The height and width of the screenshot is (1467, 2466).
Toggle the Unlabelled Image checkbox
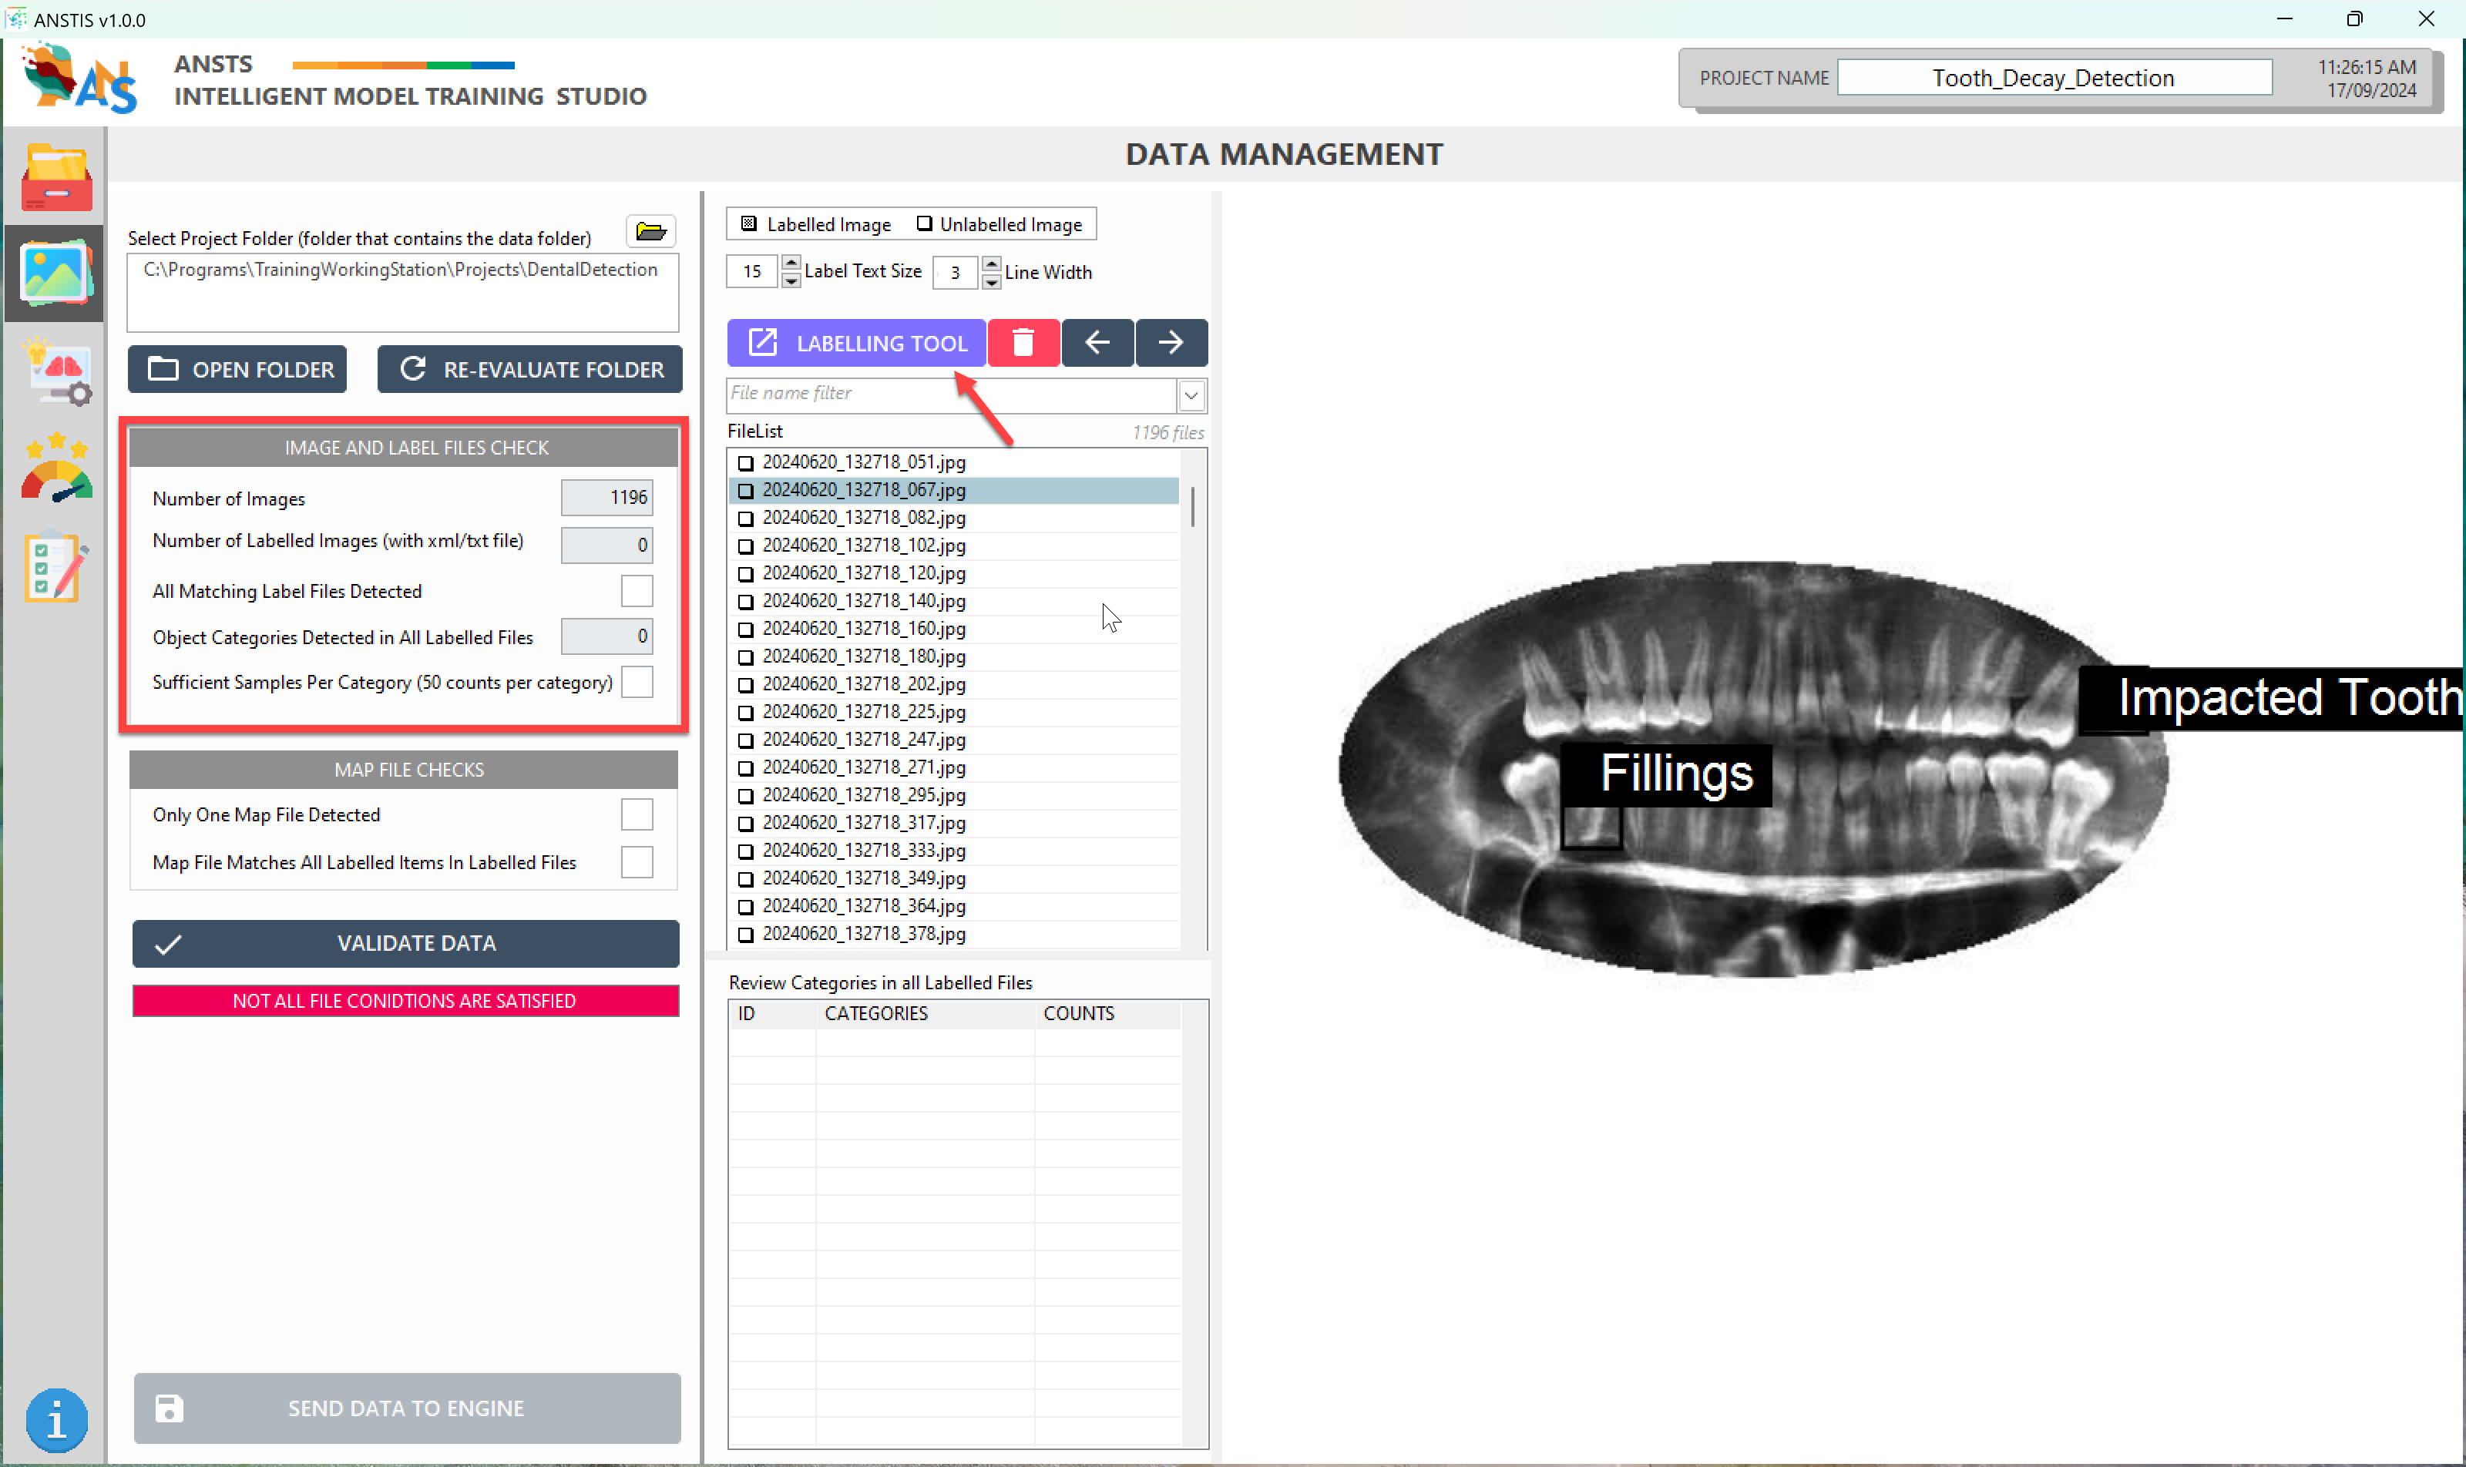click(x=923, y=224)
